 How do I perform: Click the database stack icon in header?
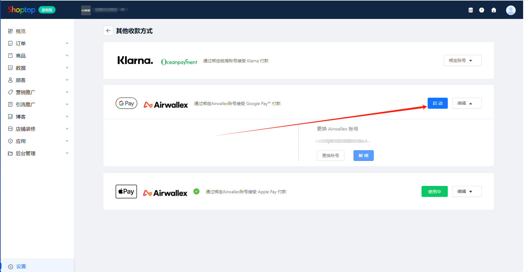click(x=471, y=10)
